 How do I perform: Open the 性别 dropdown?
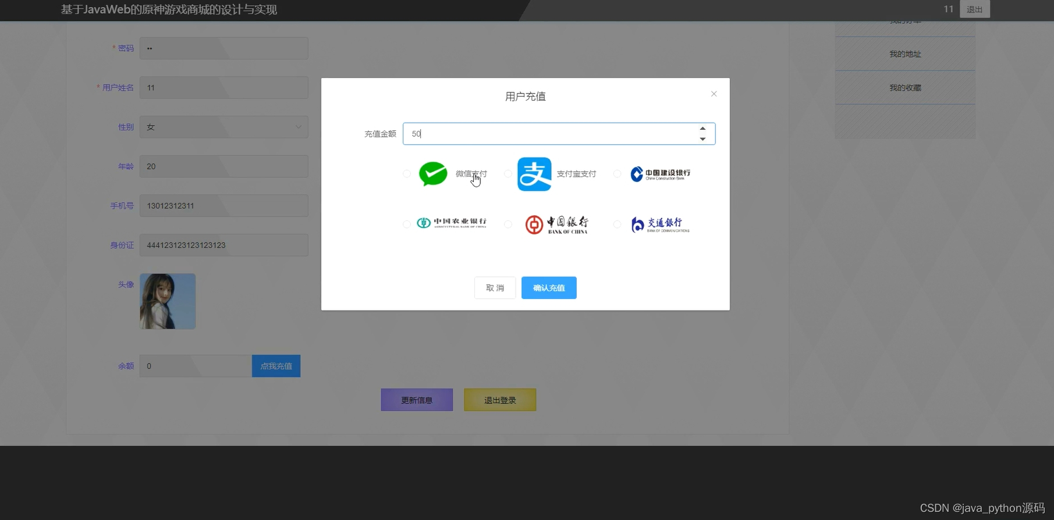coord(223,127)
